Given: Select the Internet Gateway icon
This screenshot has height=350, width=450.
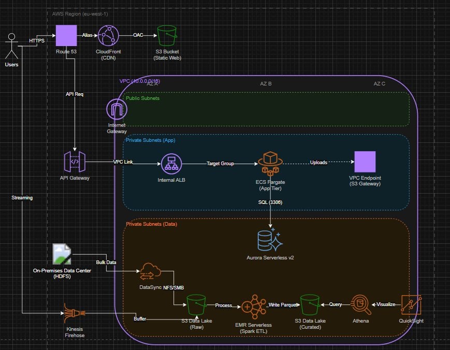Looking at the screenshot, I should click(117, 110).
